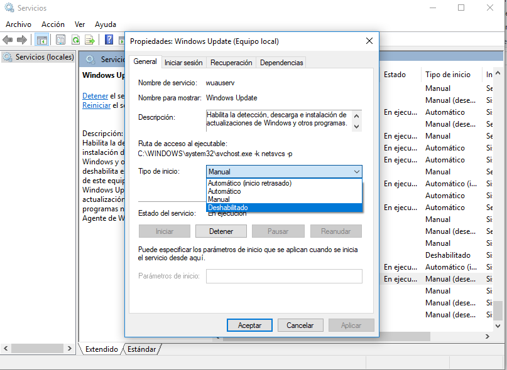Choose Automático (inicio retrasado) option
The width and height of the screenshot is (507, 370).
click(x=284, y=183)
